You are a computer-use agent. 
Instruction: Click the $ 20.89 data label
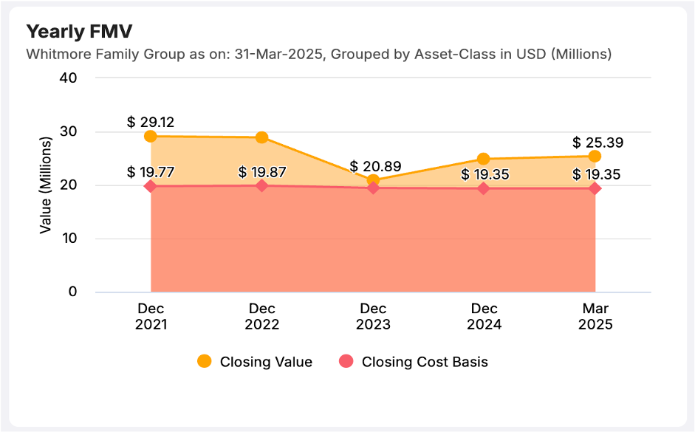pyautogui.click(x=374, y=166)
